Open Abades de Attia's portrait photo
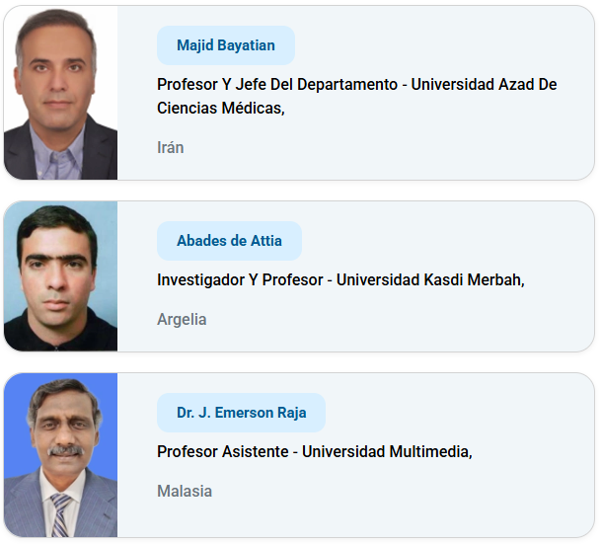Image resolution: width=602 pixels, height=545 pixels. [60, 276]
